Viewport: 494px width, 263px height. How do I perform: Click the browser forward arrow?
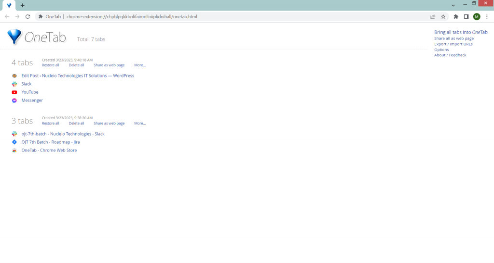click(x=17, y=17)
